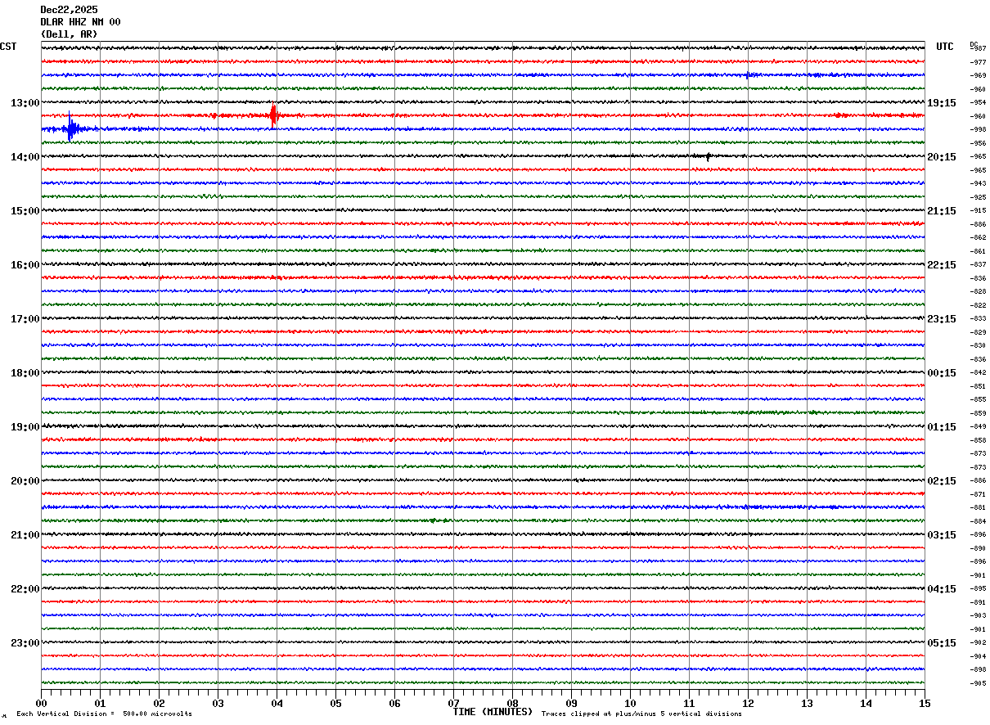Click the large red seismic event spike

pyautogui.click(x=273, y=115)
